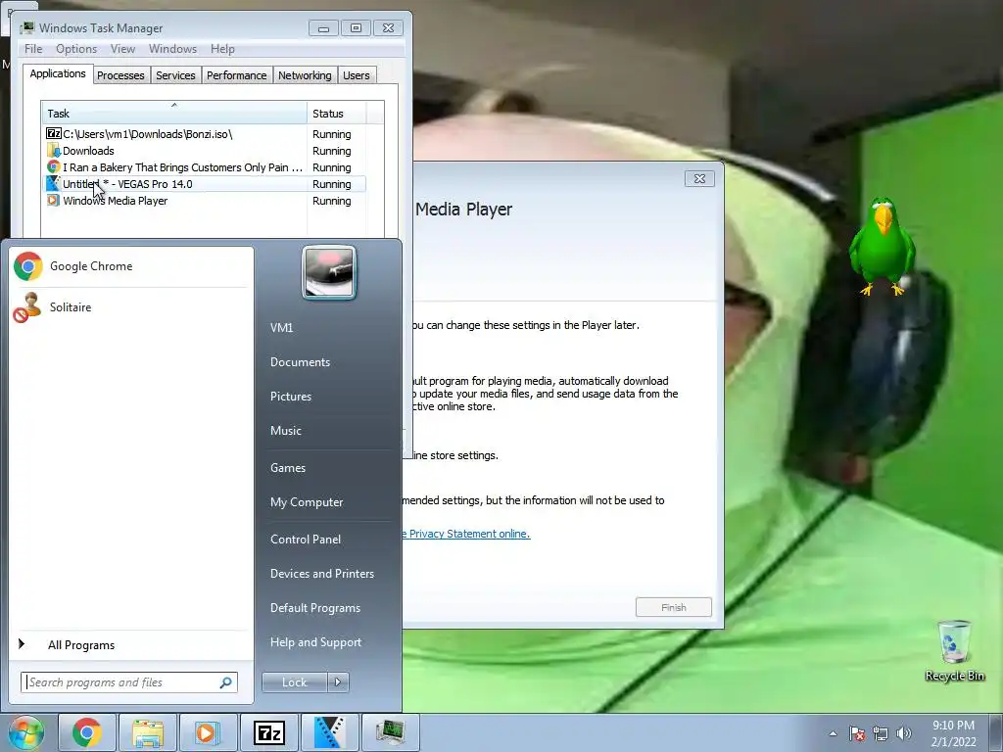The height and width of the screenshot is (752, 1003).
Task: Select the Recycle Bin desktop icon
Action: coord(954,651)
